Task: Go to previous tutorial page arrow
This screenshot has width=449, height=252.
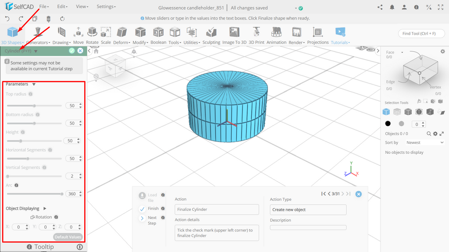Action: (329, 194)
